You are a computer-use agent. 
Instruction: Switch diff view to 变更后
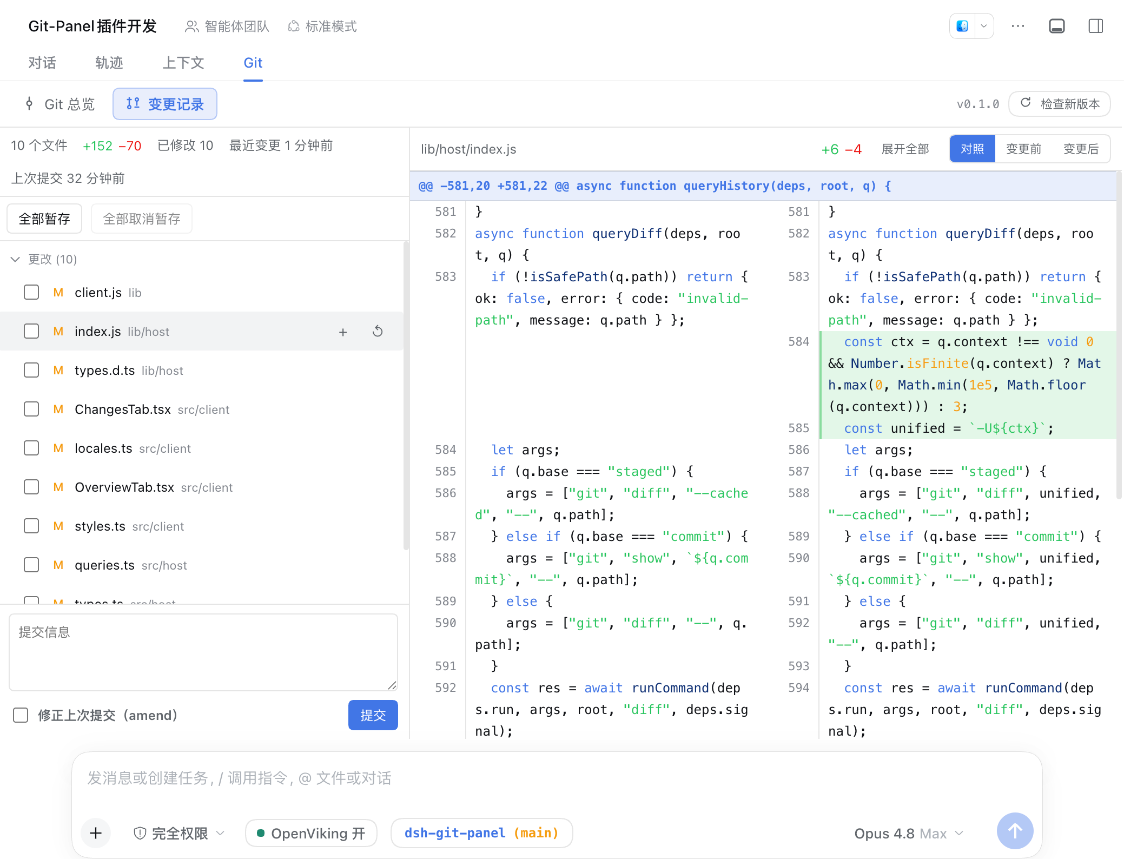point(1081,149)
